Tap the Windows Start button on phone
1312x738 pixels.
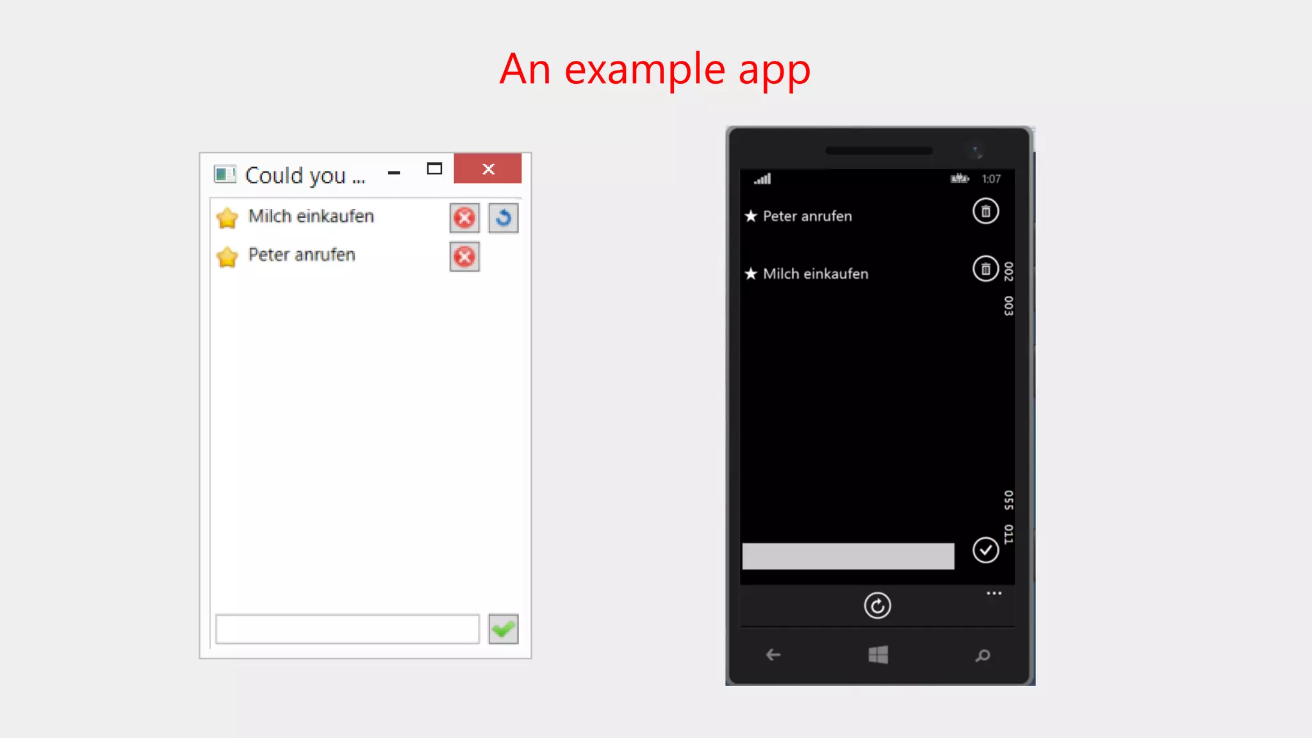tap(878, 655)
